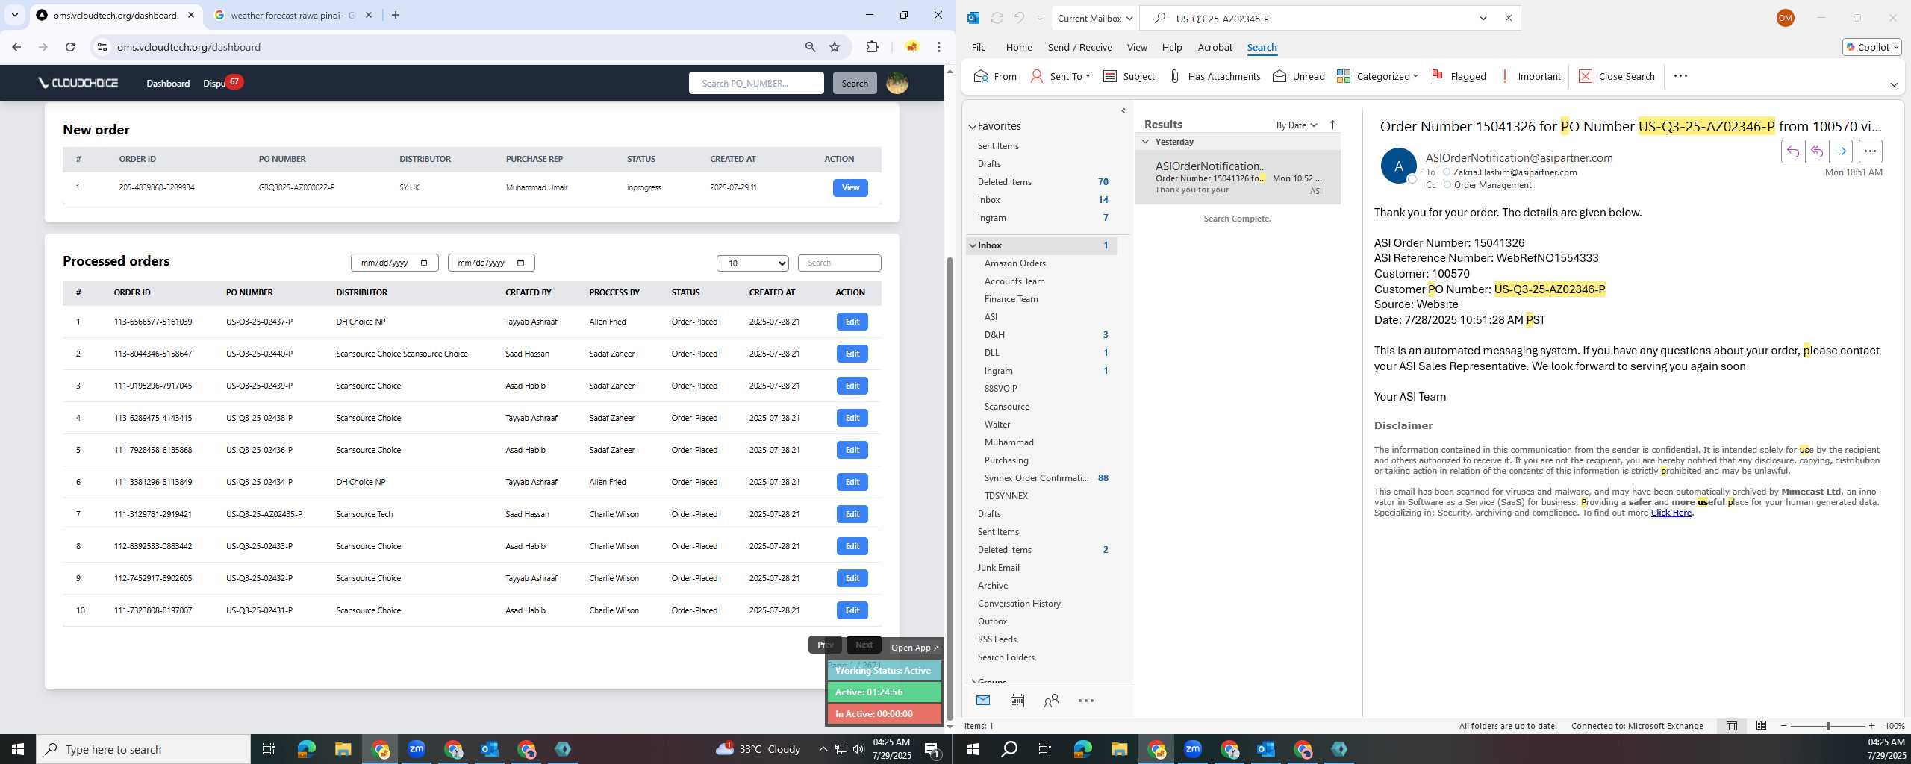Select ASIOrderNotification email in results
This screenshot has width=1911, height=764.
click(1238, 178)
